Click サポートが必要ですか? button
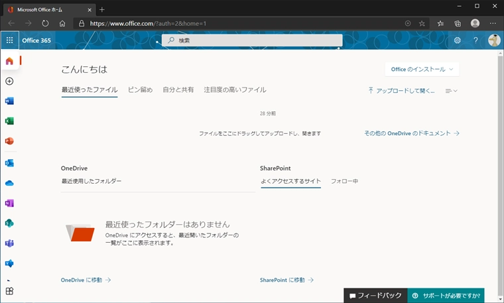504x303 pixels. click(x=446, y=295)
